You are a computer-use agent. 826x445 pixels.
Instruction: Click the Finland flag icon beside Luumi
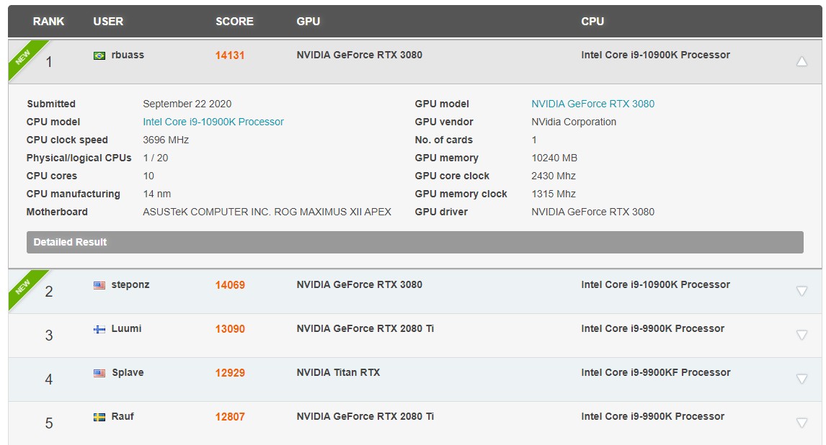click(x=99, y=329)
